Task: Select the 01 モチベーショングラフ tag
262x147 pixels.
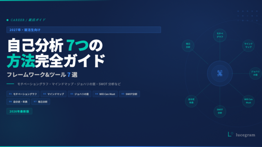Action: (23, 94)
